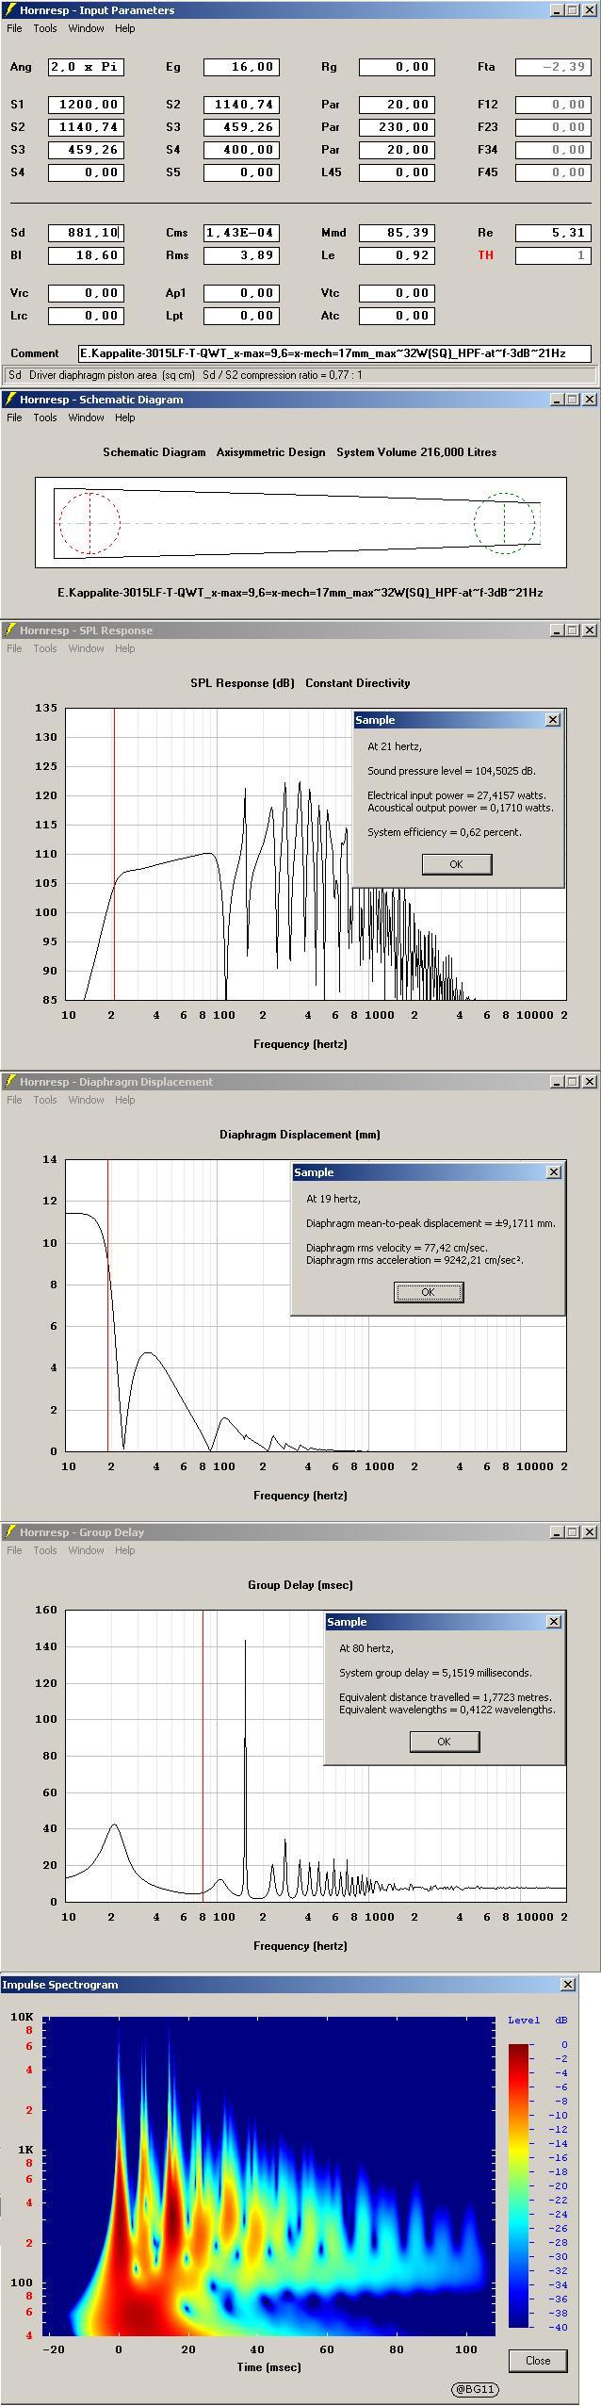Minimize the Input Parameters window
The image size is (601, 2406).
pos(557,10)
